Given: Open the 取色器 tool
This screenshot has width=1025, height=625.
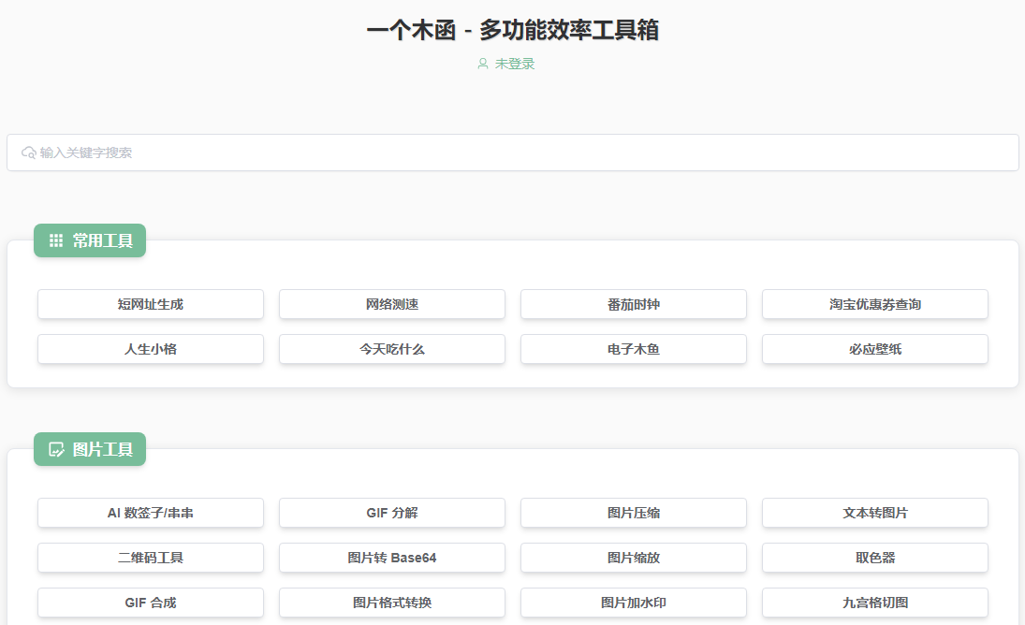Looking at the screenshot, I should click(x=875, y=558).
